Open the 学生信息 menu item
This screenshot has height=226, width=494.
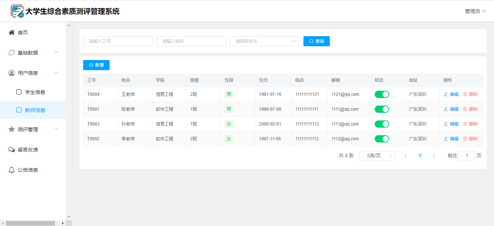[35, 92]
